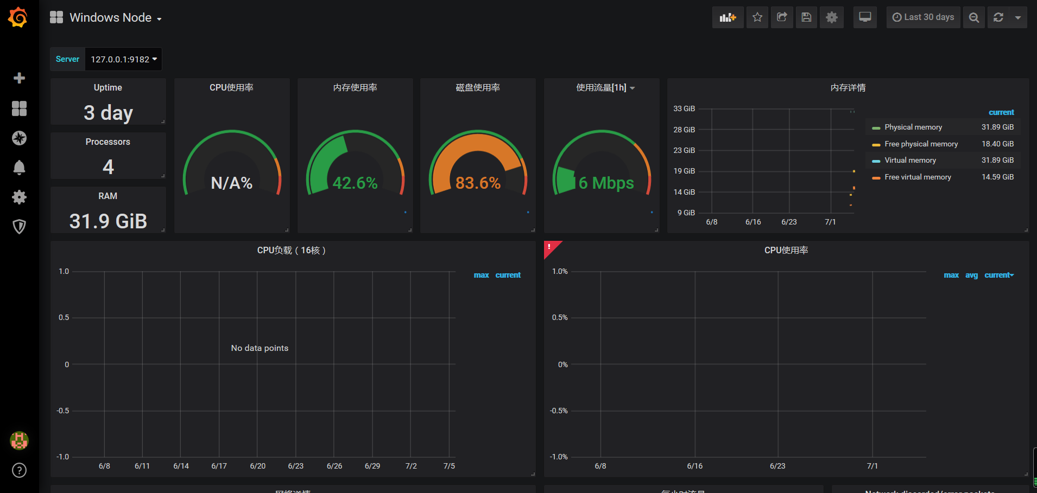
Task: Hide the Free virtual memory series
Action: 918,177
